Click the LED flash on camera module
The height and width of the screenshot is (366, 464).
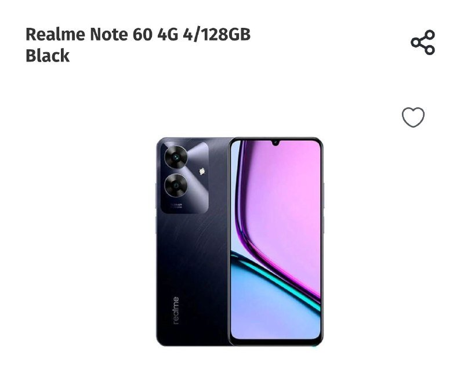(202, 171)
